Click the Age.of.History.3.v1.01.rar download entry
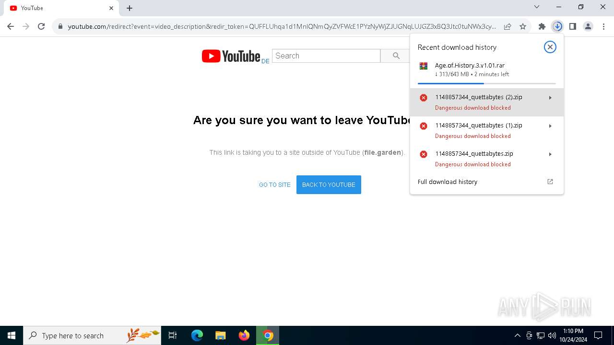 click(x=487, y=72)
